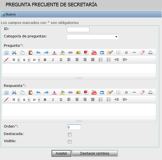Remove formatting eraser in Respuesta editor

(142, 92)
